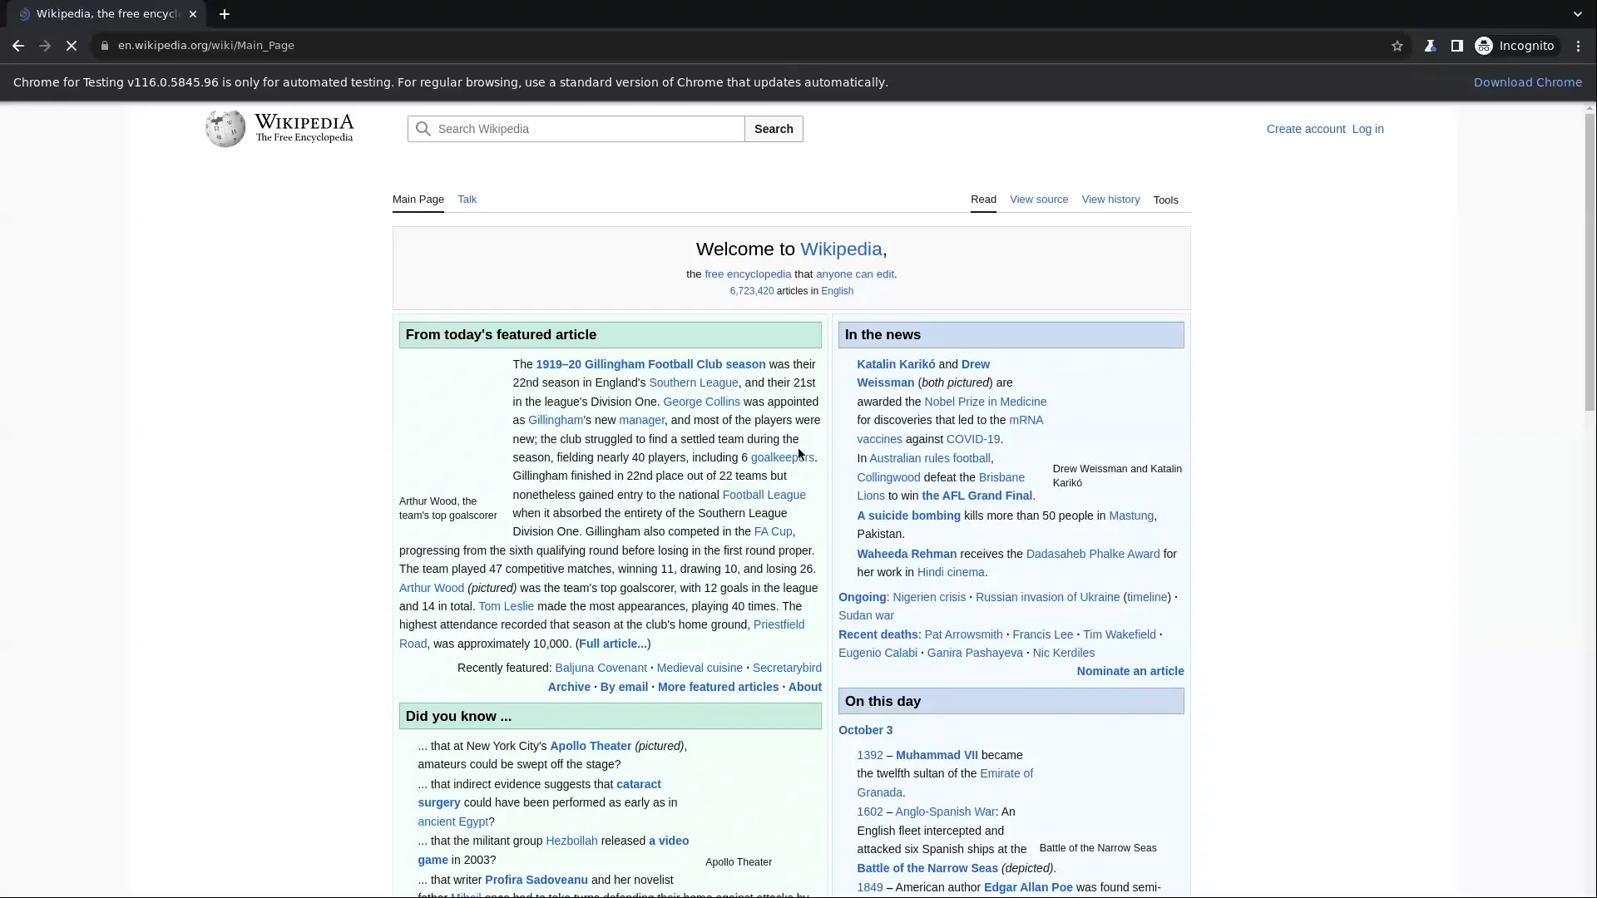Viewport: 1597px width, 898px height.
Task: Select the Main Page tab
Action: click(418, 200)
